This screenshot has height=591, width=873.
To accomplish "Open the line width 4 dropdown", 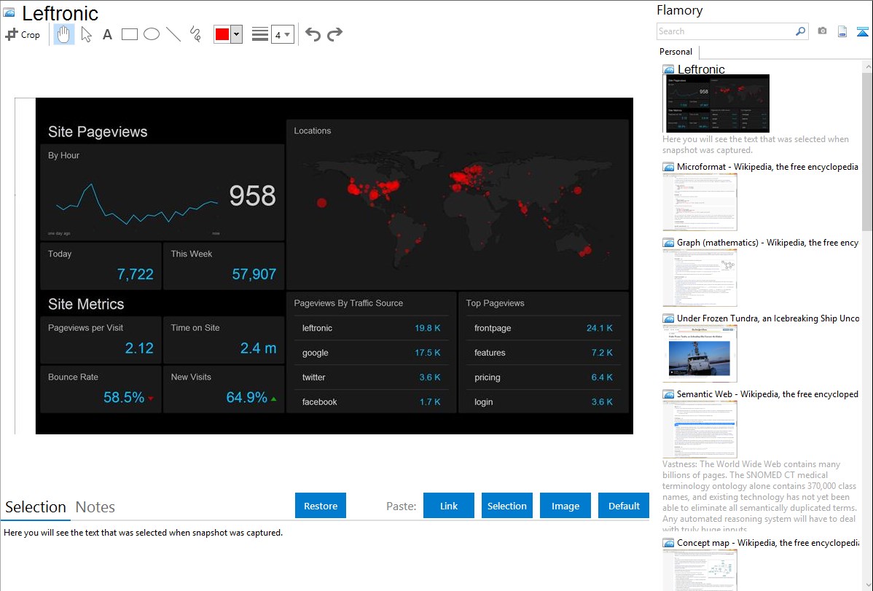I will (x=282, y=35).
